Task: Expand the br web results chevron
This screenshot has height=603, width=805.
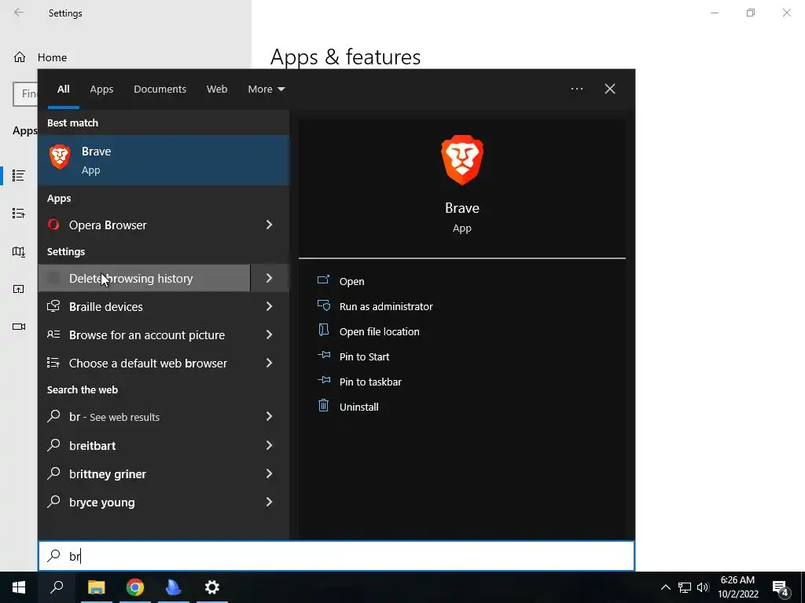Action: (269, 416)
